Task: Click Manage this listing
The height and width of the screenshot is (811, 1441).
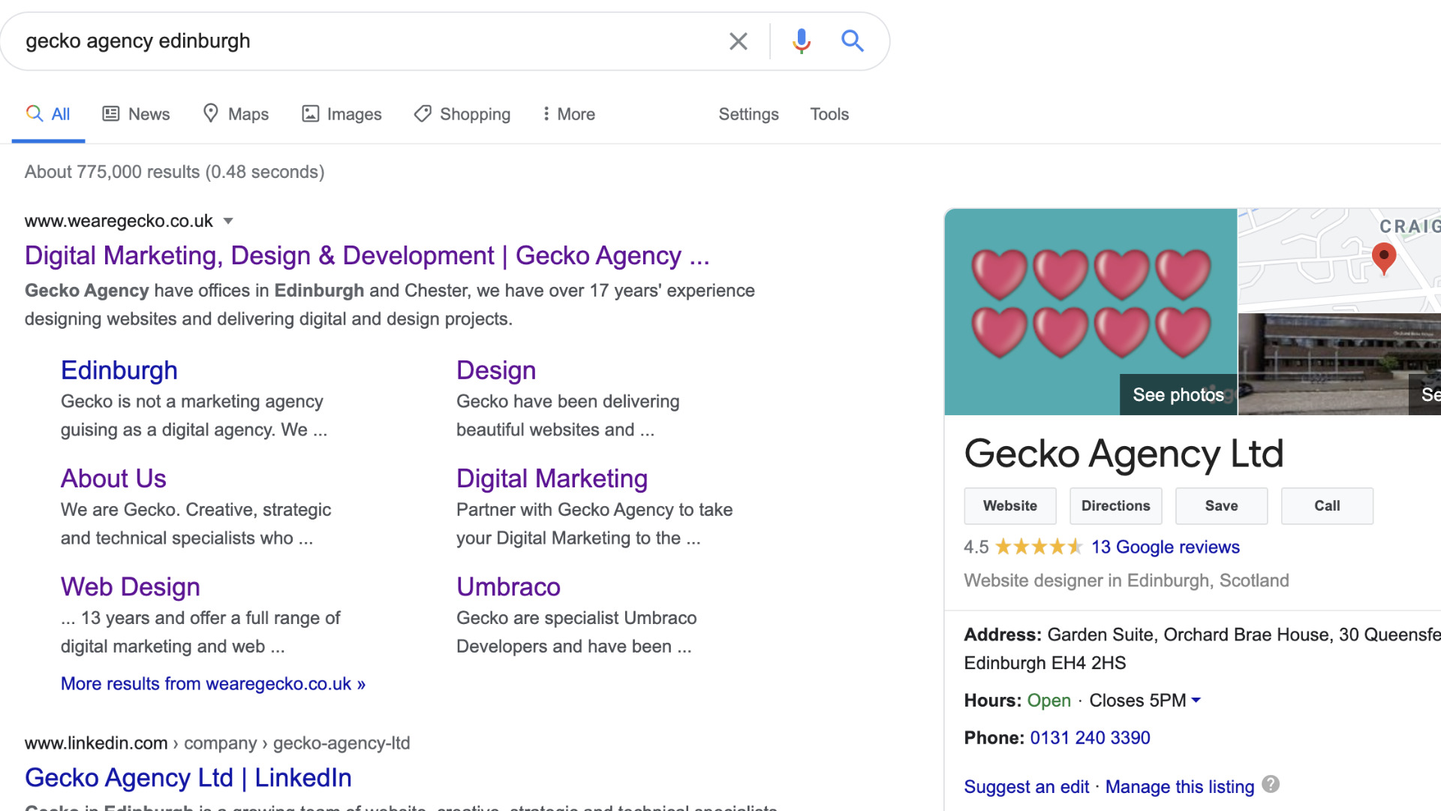Action: coord(1180,787)
